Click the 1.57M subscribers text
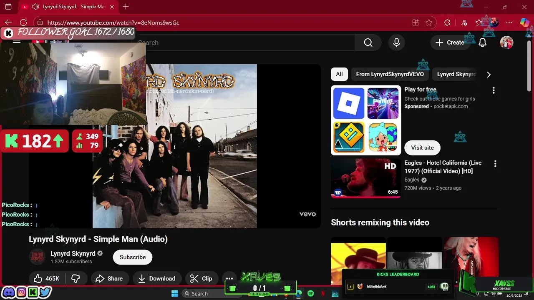The height and width of the screenshot is (300, 534). [71, 262]
